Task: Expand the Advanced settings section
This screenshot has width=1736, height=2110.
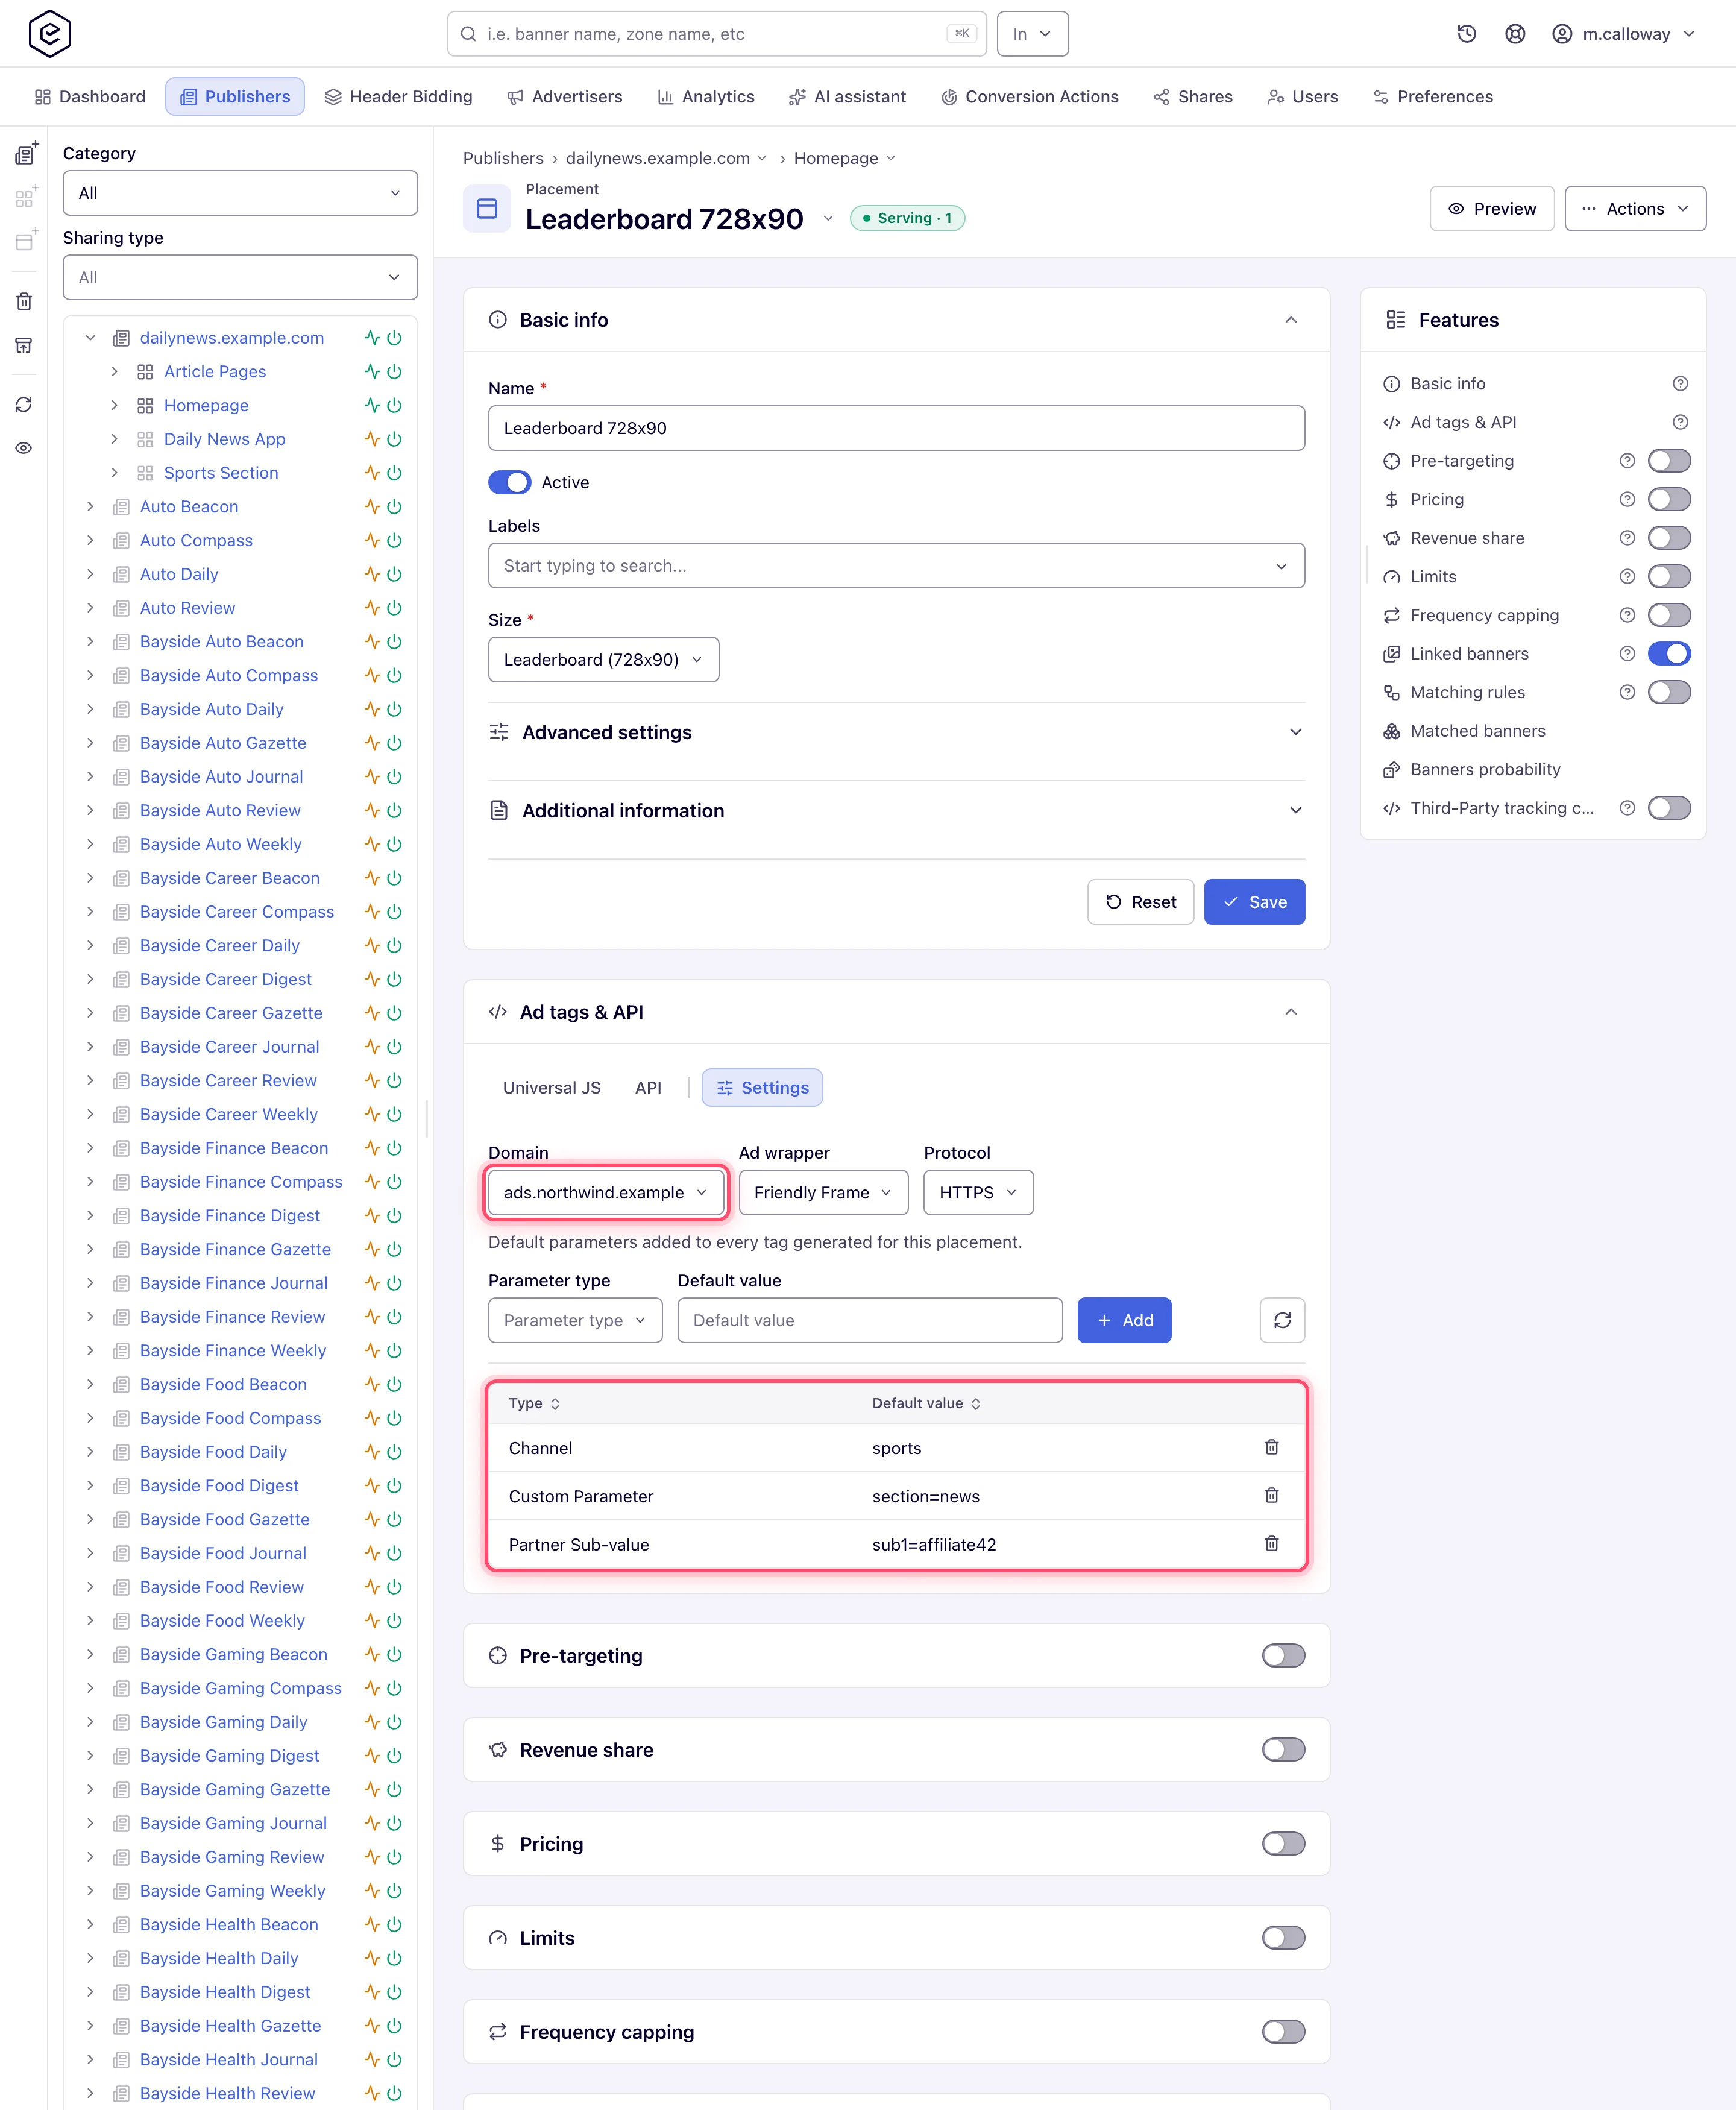Action: (x=896, y=732)
